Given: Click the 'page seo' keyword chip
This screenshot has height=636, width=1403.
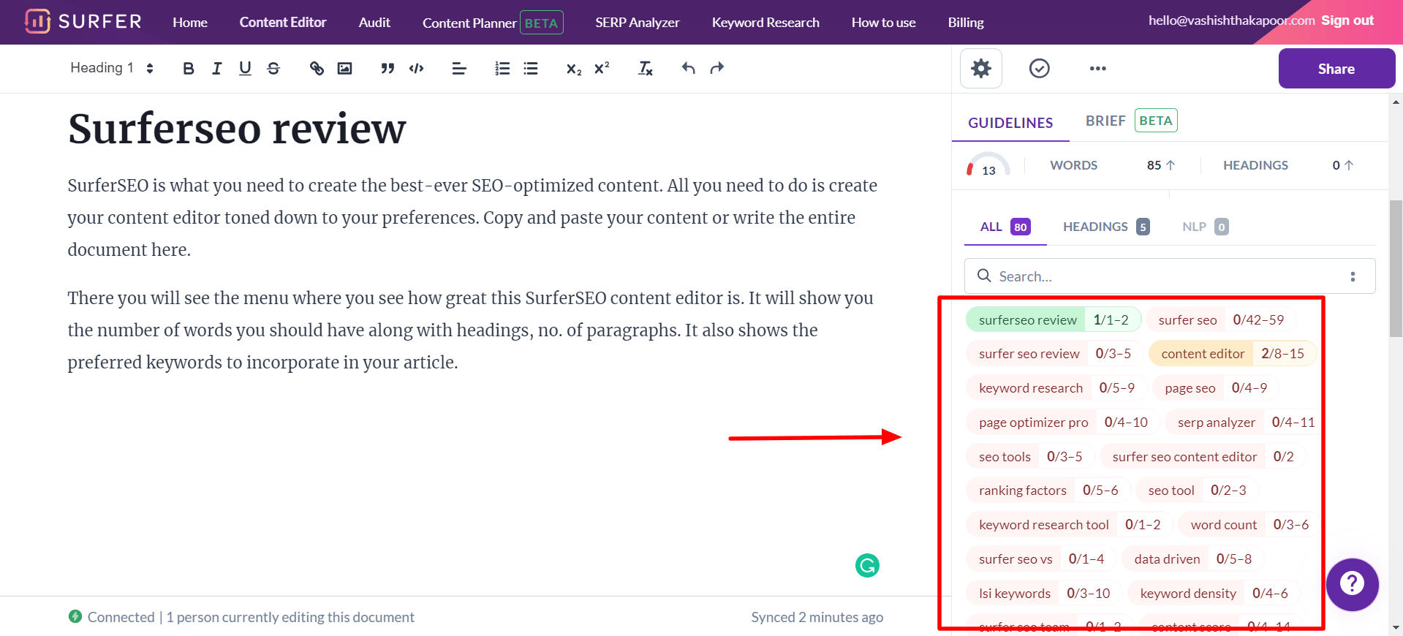Looking at the screenshot, I should 1216,388.
